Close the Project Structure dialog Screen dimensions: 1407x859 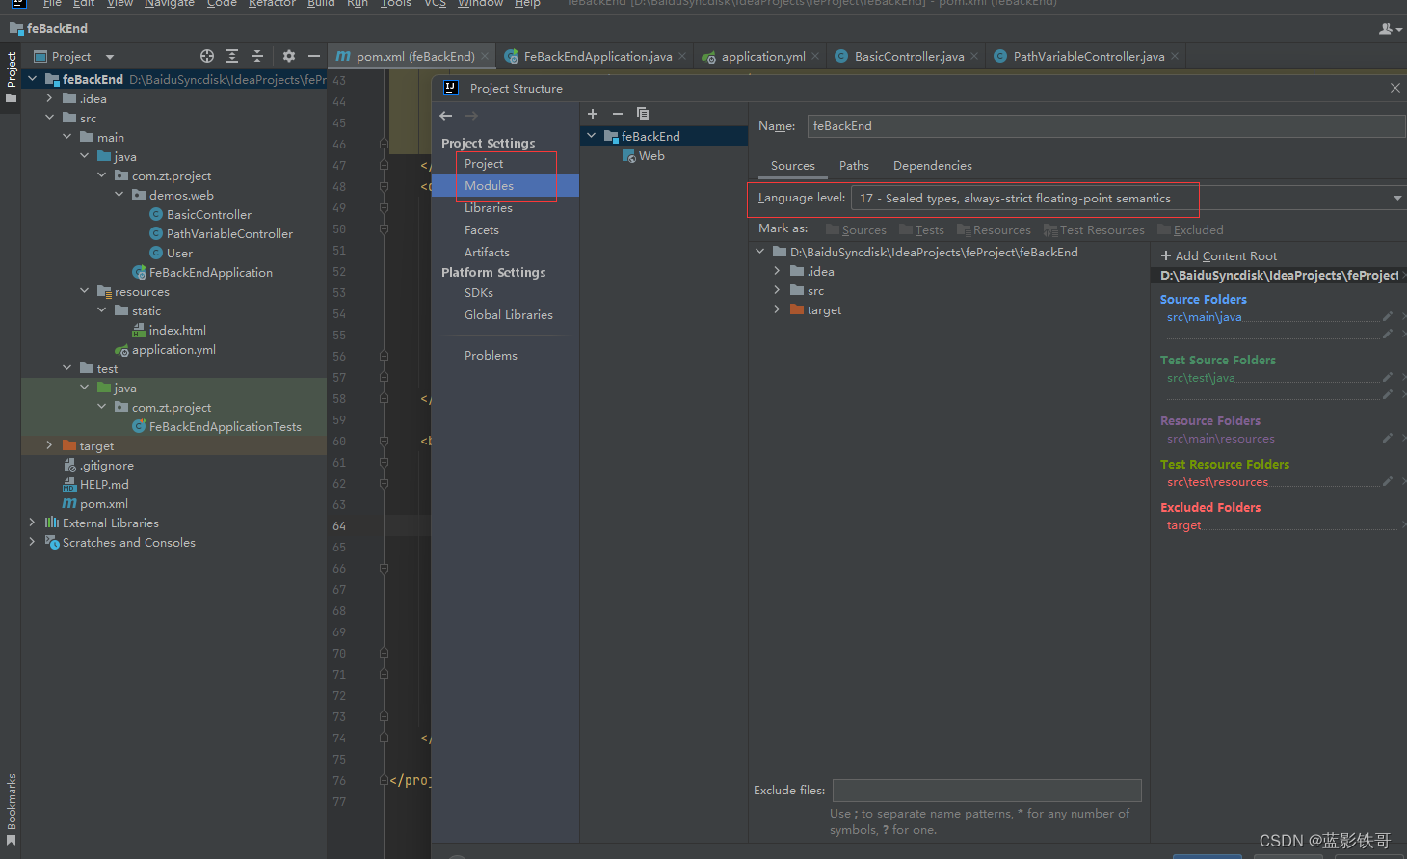pyautogui.click(x=1394, y=88)
